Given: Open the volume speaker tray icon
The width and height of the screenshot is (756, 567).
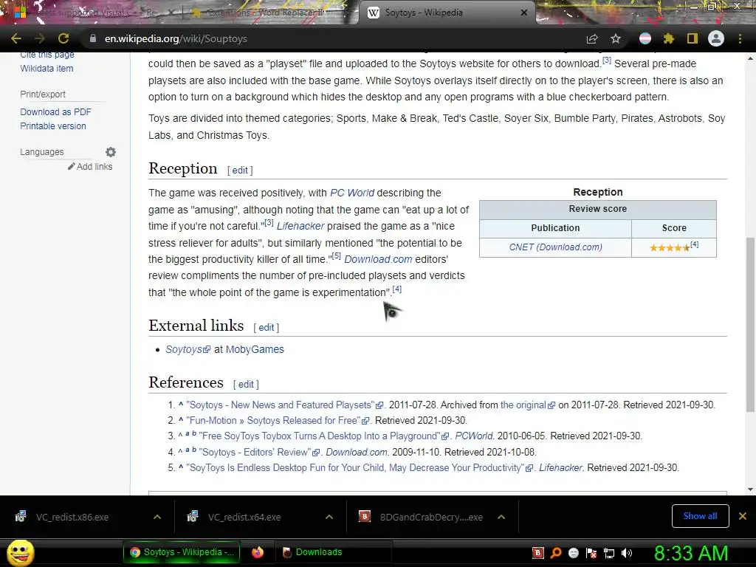Looking at the screenshot, I should click(x=627, y=552).
